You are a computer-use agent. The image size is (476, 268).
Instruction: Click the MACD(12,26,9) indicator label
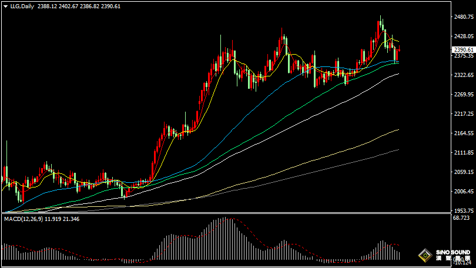(21, 219)
